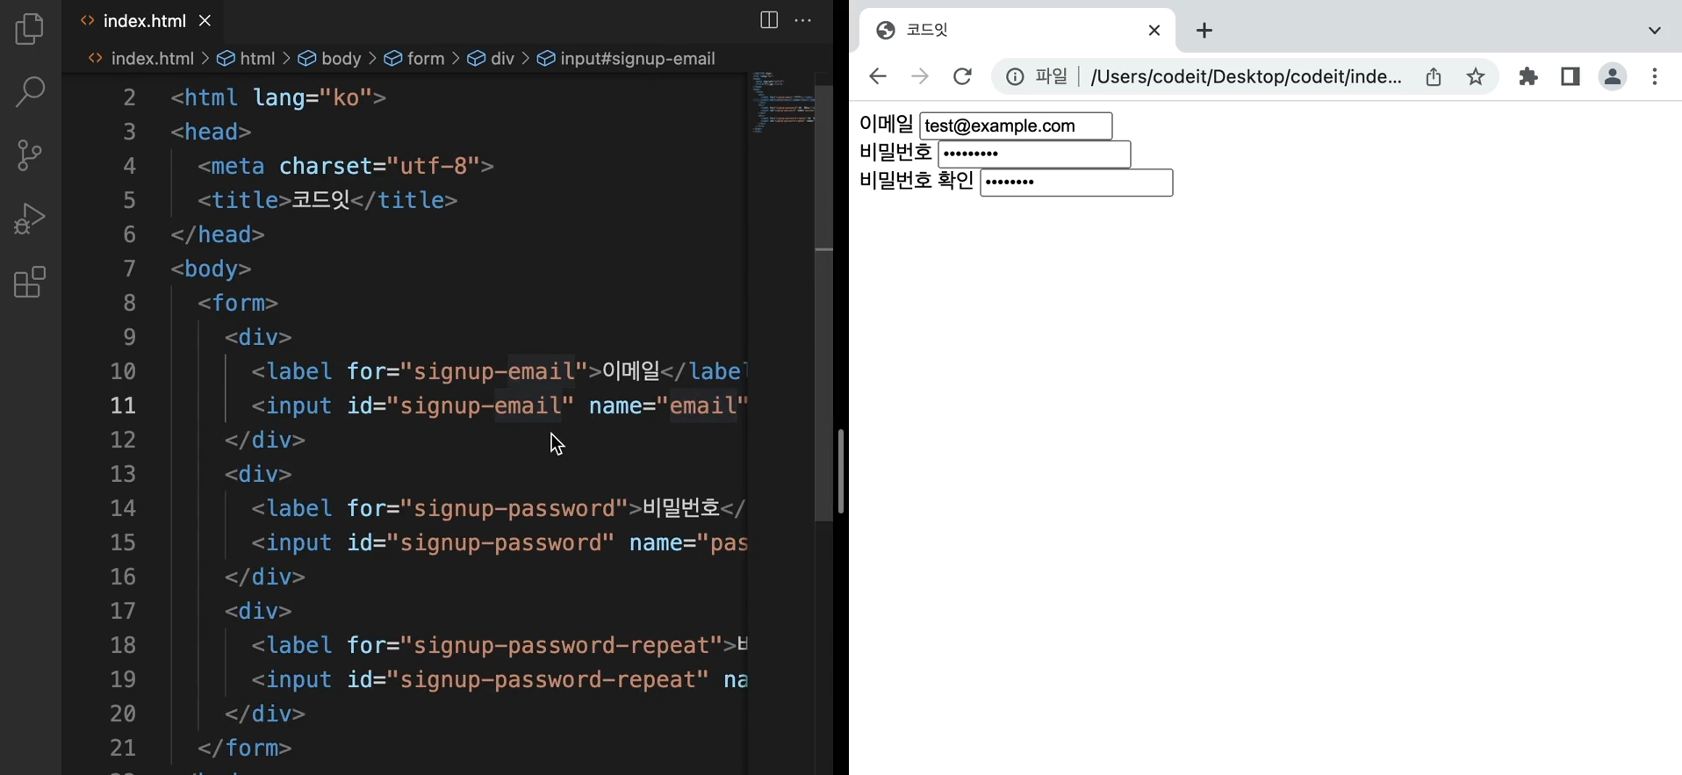Click the Chrome address bar URL
The width and height of the screenshot is (1682, 775).
(1246, 77)
